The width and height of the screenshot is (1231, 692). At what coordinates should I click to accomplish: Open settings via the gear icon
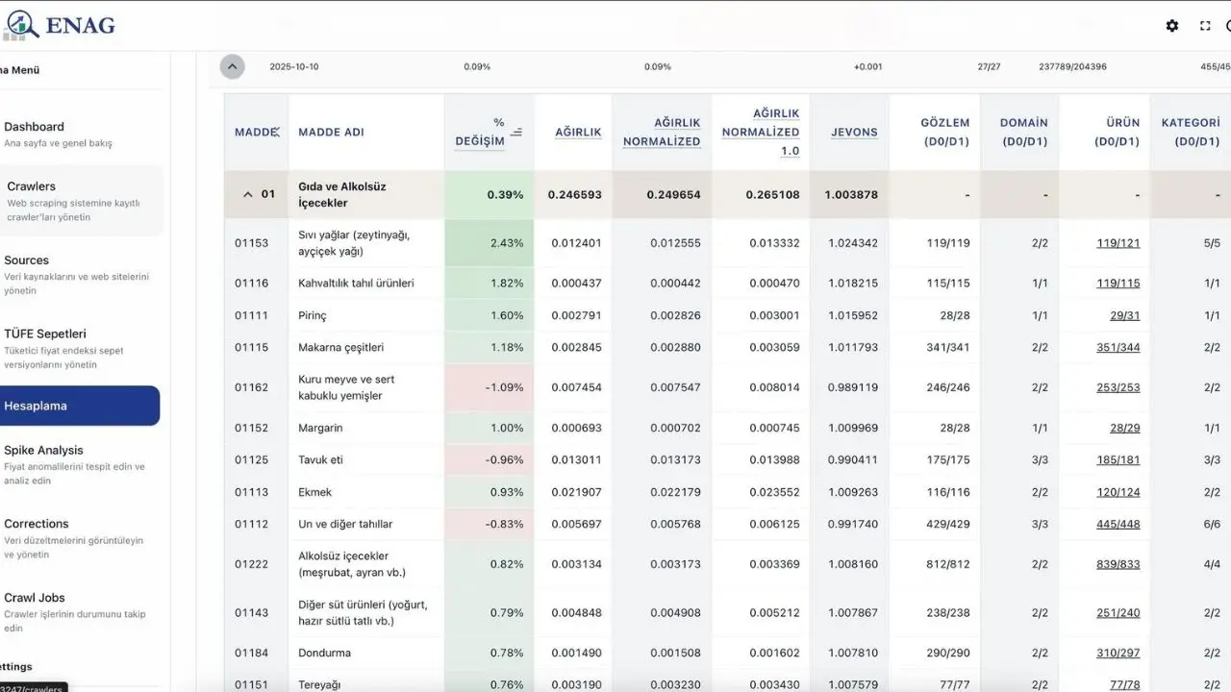[x=1171, y=26]
